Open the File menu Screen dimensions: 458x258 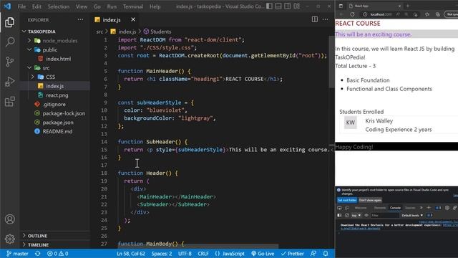click(x=21, y=6)
